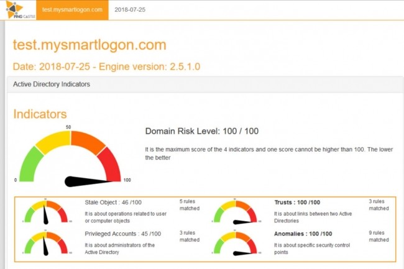Open the Privileged Accounts : 45 /100 link
Image resolution: width=404 pixels, height=269 pixels.
point(123,234)
